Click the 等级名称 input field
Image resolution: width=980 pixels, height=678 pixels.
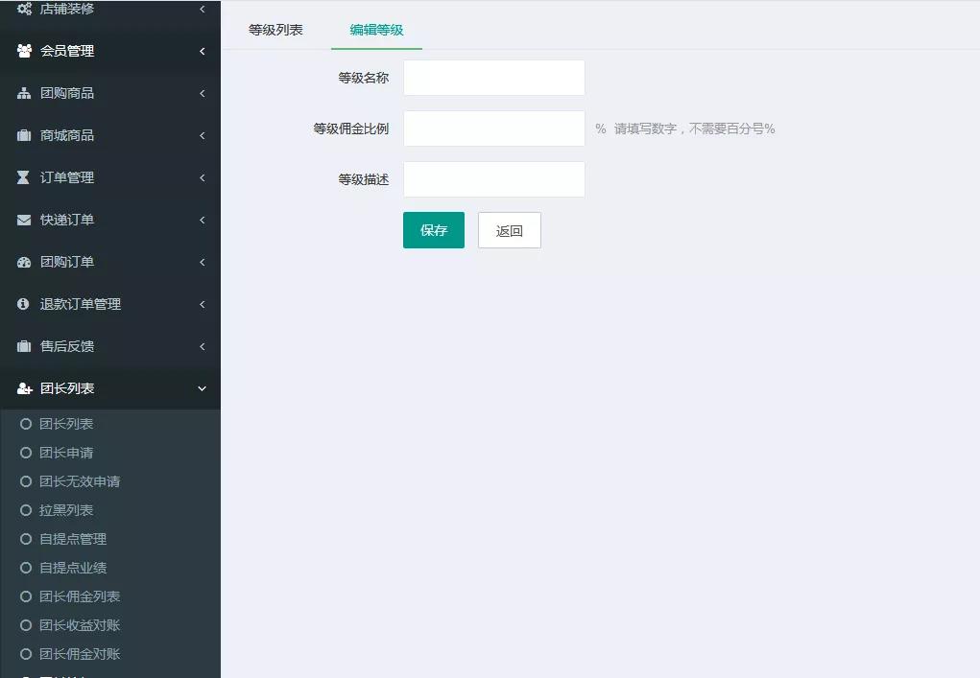493,78
